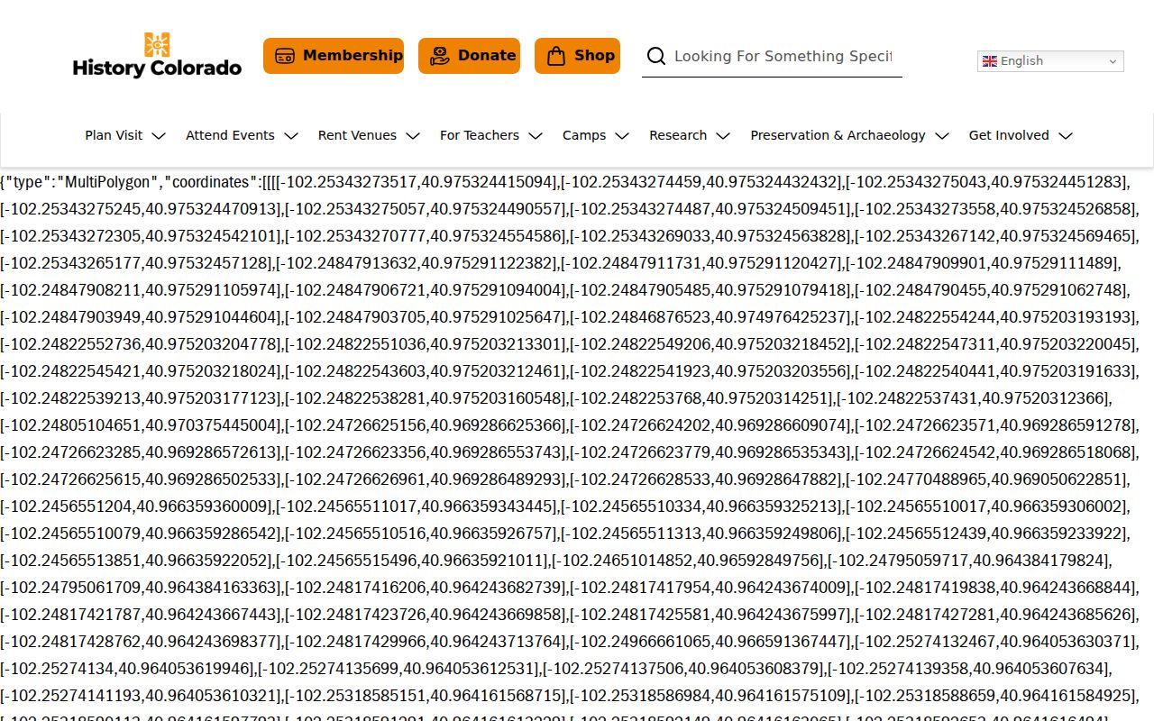Expand the Research chevron
The height and width of the screenshot is (721, 1154).
[x=723, y=136]
